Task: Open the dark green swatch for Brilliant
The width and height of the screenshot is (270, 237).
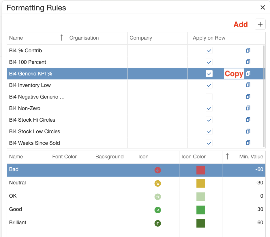Action: pos(200,223)
